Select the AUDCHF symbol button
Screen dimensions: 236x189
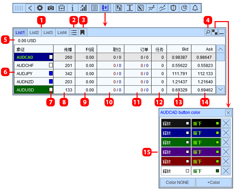[34, 65]
